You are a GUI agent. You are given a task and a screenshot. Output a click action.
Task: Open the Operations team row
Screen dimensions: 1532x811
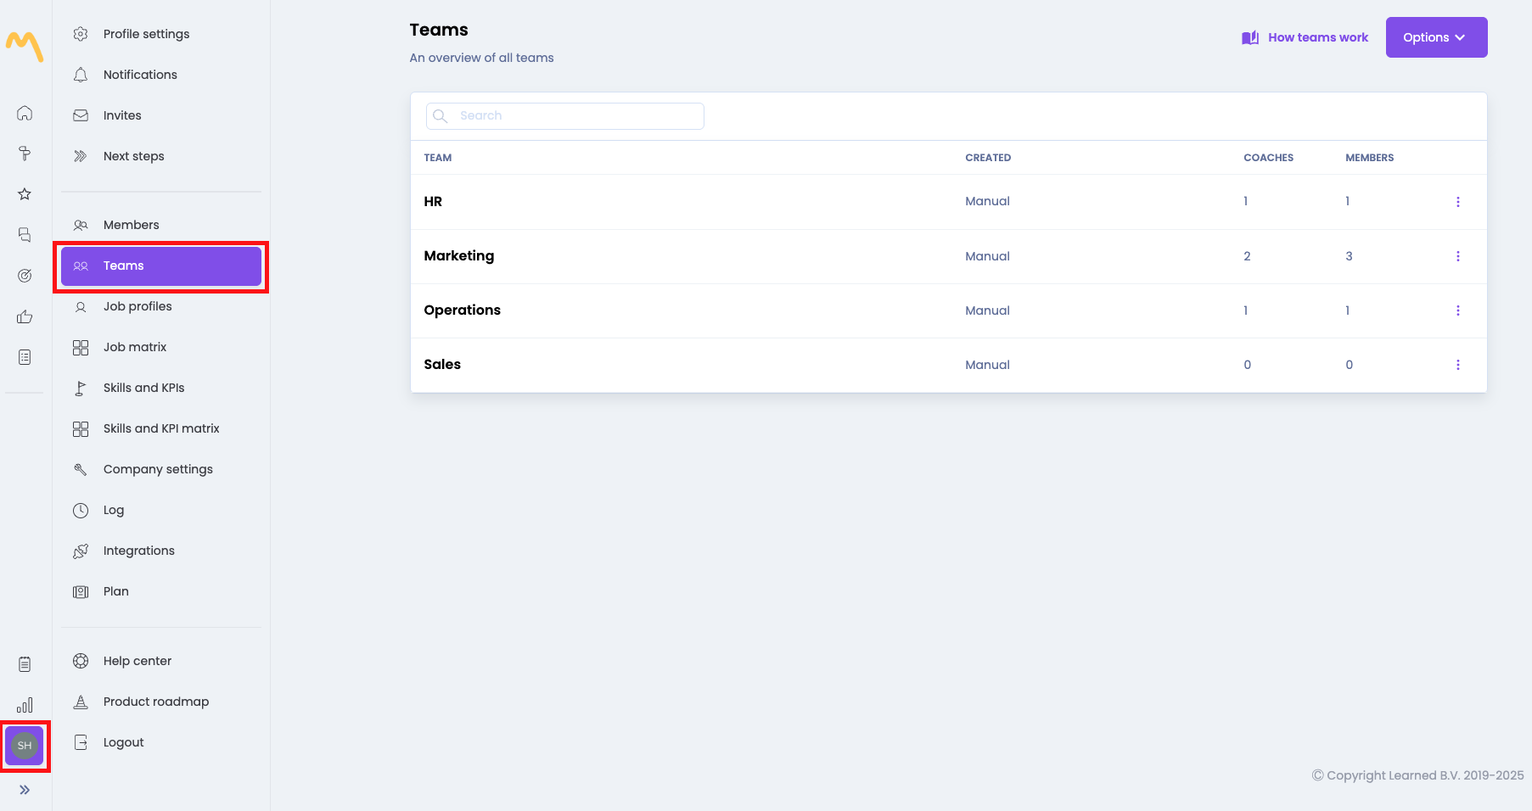coord(463,310)
